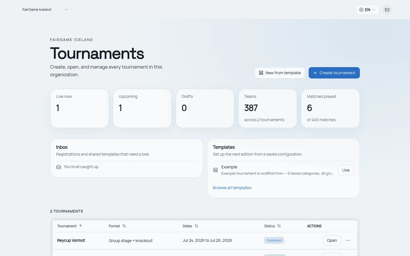The image size is (410, 256).
Task: Open the Upcoming stat card
Action: click(x=142, y=108)
